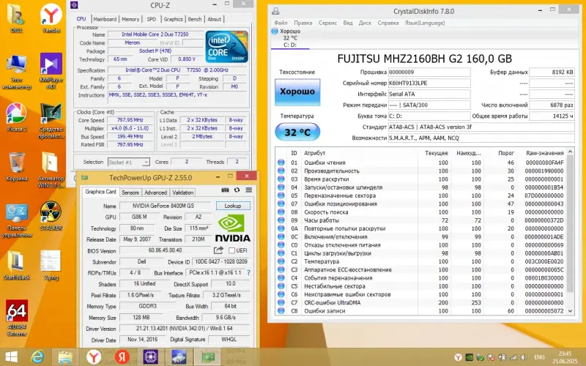Click the NVIDIA tray icon
The image size is (586, 366).
[469, 357]
